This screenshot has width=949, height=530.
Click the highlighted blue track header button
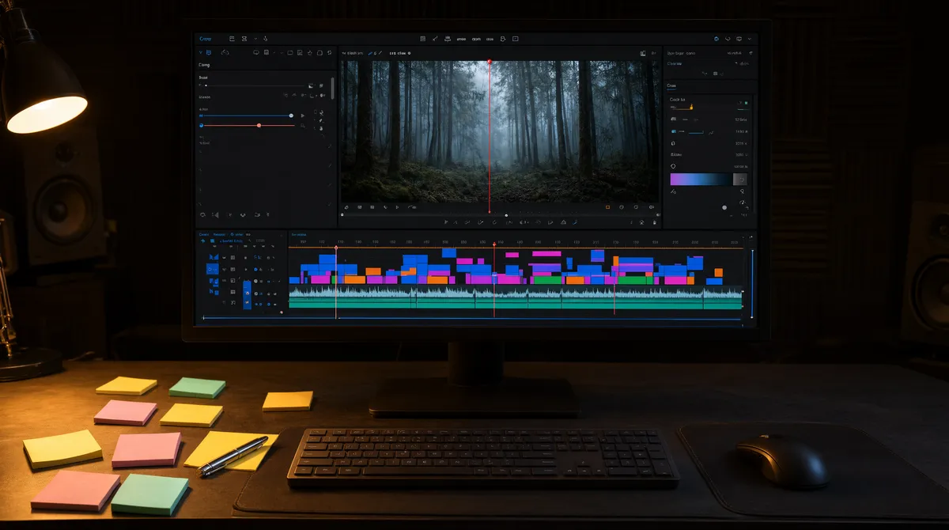(213, 269)
